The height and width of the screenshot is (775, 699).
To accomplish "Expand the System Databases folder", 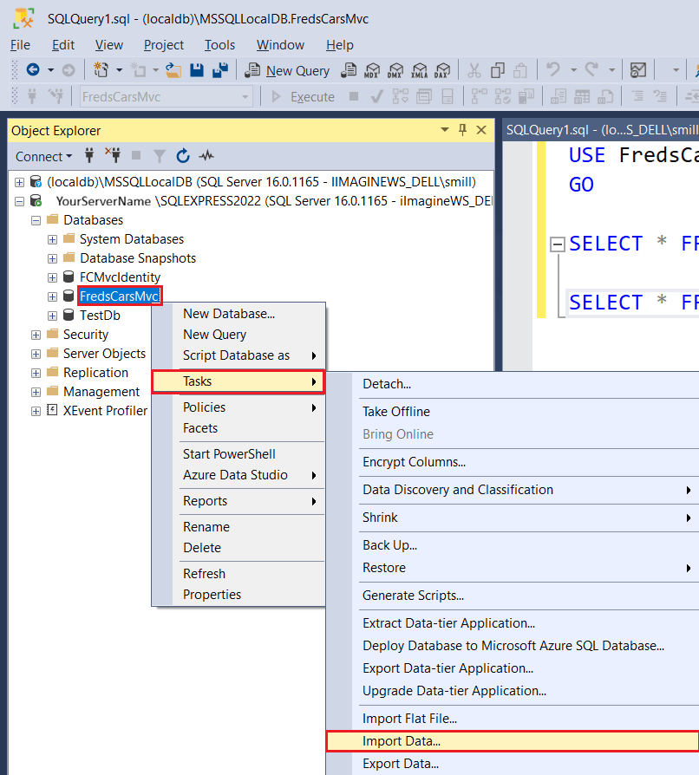I will [x=52, y=240].
